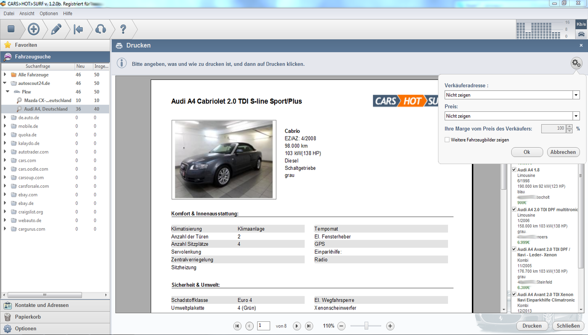Click the printer icon in Drucken header
The width and height of the screenshot is (588, 335).
point(119,46)
